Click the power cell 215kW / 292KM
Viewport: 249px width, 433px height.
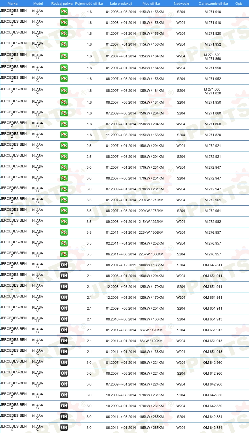click(x=151, y=222)
